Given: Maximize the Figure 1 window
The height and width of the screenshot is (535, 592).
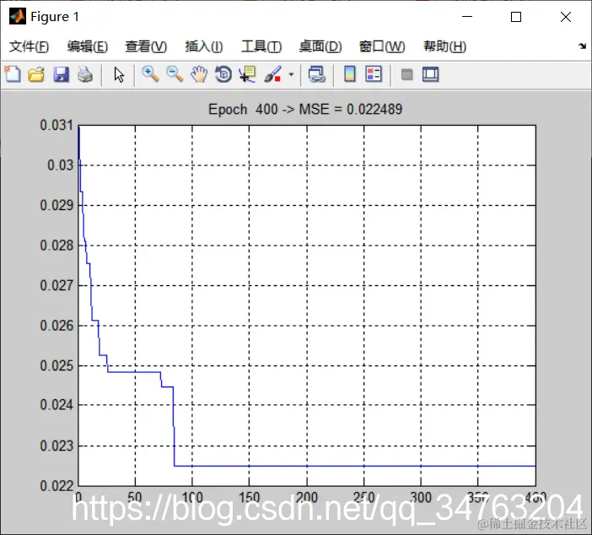Looking at the screenshot, I should click(x=516, y=17).
